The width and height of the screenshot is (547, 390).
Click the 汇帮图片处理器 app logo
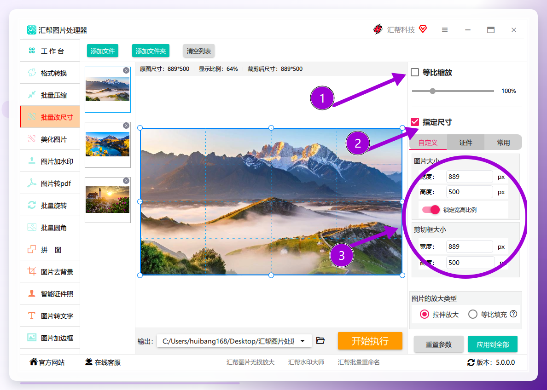(32, 30)
